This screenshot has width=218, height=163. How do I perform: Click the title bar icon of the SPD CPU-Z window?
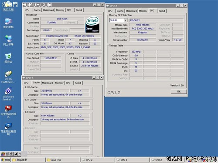pos(108,6)
